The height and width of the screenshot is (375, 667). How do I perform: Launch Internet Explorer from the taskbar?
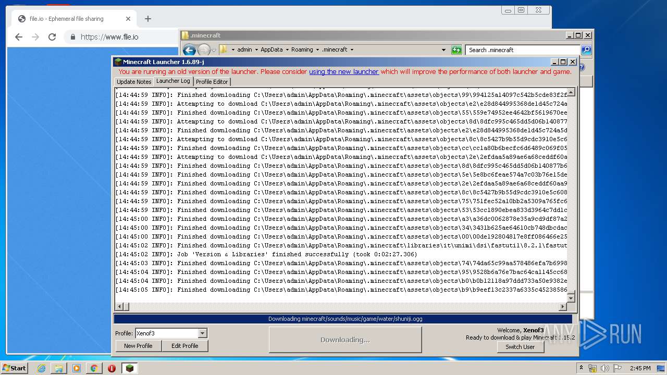click(41, 368)
